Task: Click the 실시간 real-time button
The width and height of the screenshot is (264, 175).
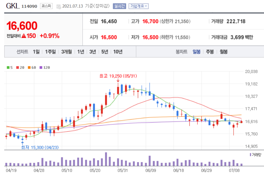Action: [x=120, y=6]
